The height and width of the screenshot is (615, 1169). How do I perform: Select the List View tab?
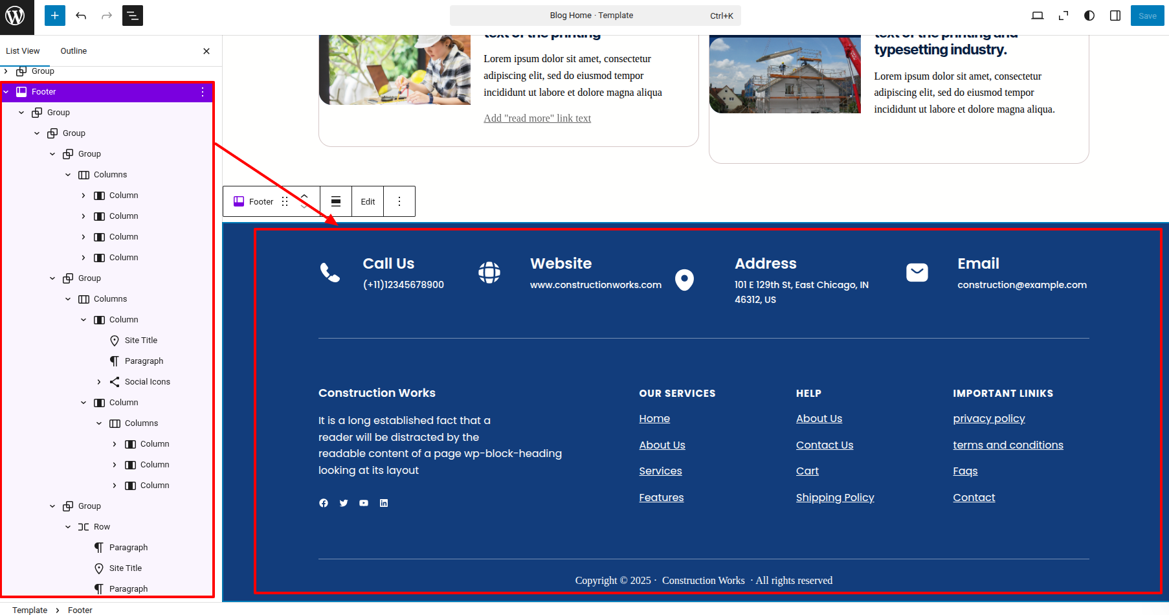(x=23, y=51)
